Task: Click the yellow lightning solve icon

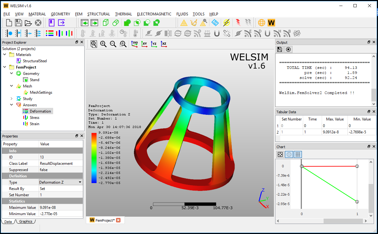Action: pos(226,23)
